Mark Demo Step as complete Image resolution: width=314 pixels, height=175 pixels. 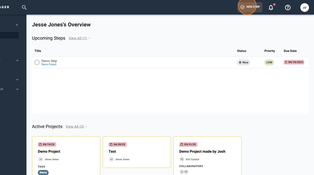coord(37,62)
